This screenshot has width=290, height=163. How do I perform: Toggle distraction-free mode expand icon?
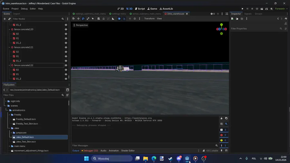227,14
